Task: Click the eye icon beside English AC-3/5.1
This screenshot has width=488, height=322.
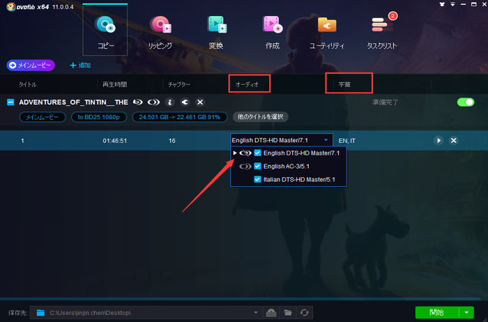Action: [x=245, y=166]
